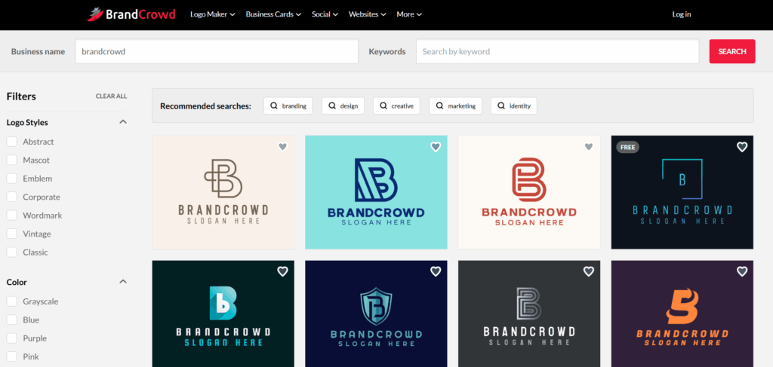773x367 pixels.
Task: Open the teal gradient B logo design
Action: point(223,313)
